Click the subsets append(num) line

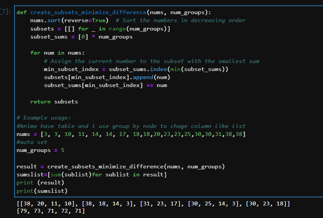click(107, 77)
